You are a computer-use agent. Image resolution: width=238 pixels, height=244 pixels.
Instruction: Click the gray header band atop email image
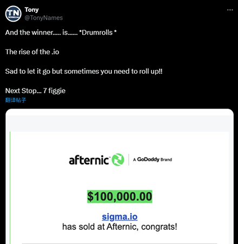tap(120, 124)
